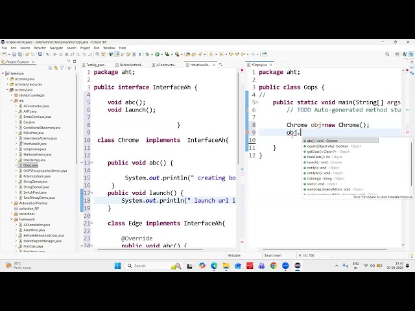Close the InterfaceAh editor tab
The image size is (415, 311).
coord(214,65)
